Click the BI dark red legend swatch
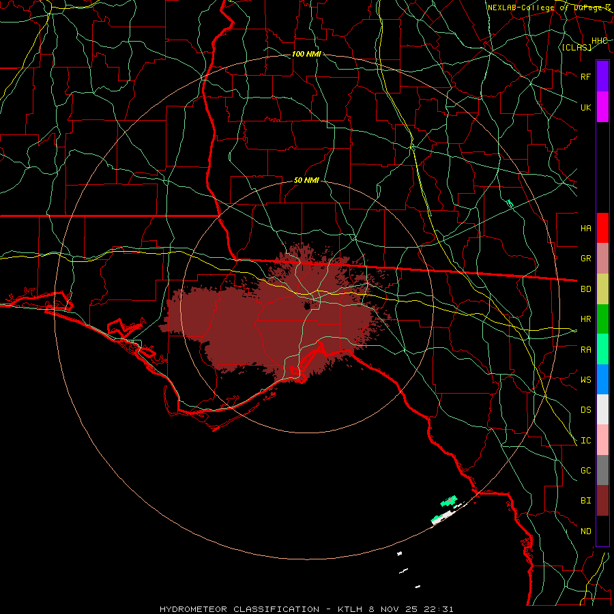 click(x=602, y=501)
